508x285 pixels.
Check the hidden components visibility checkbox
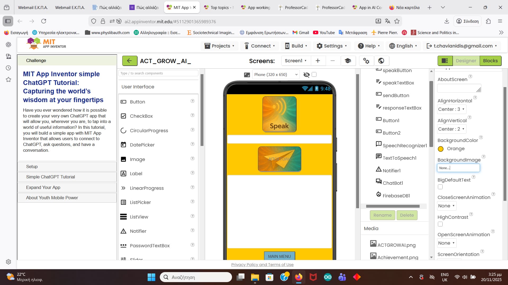coord(314,74)
